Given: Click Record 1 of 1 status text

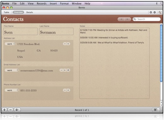Looking at the screenshot, I should click(82, 110).
